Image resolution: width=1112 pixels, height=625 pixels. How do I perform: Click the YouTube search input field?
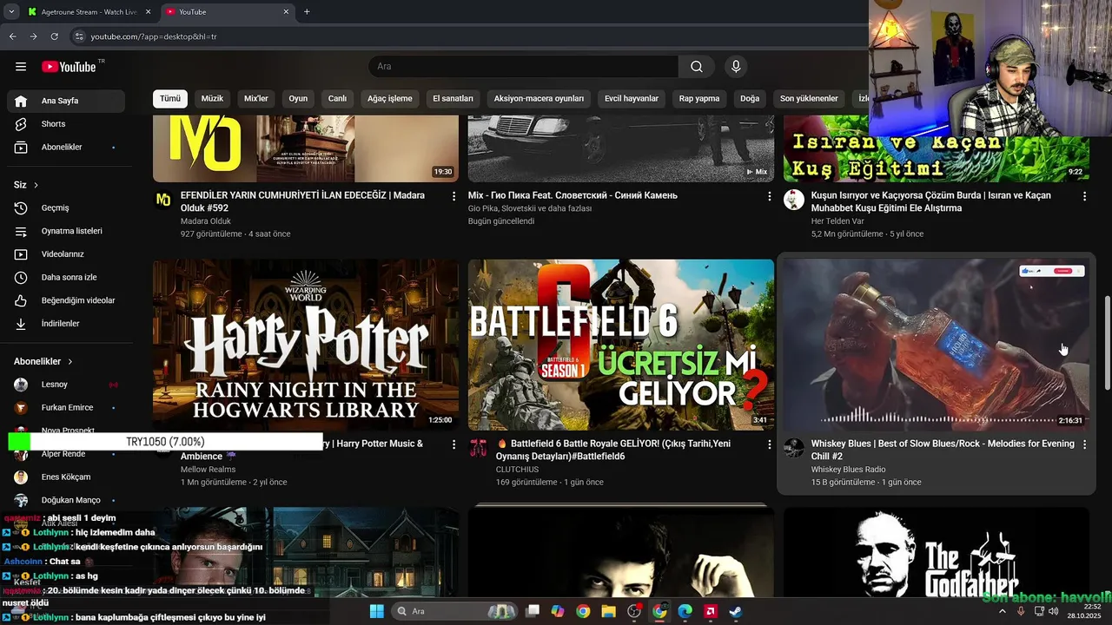pyautogui.click(x=523, y=67)
